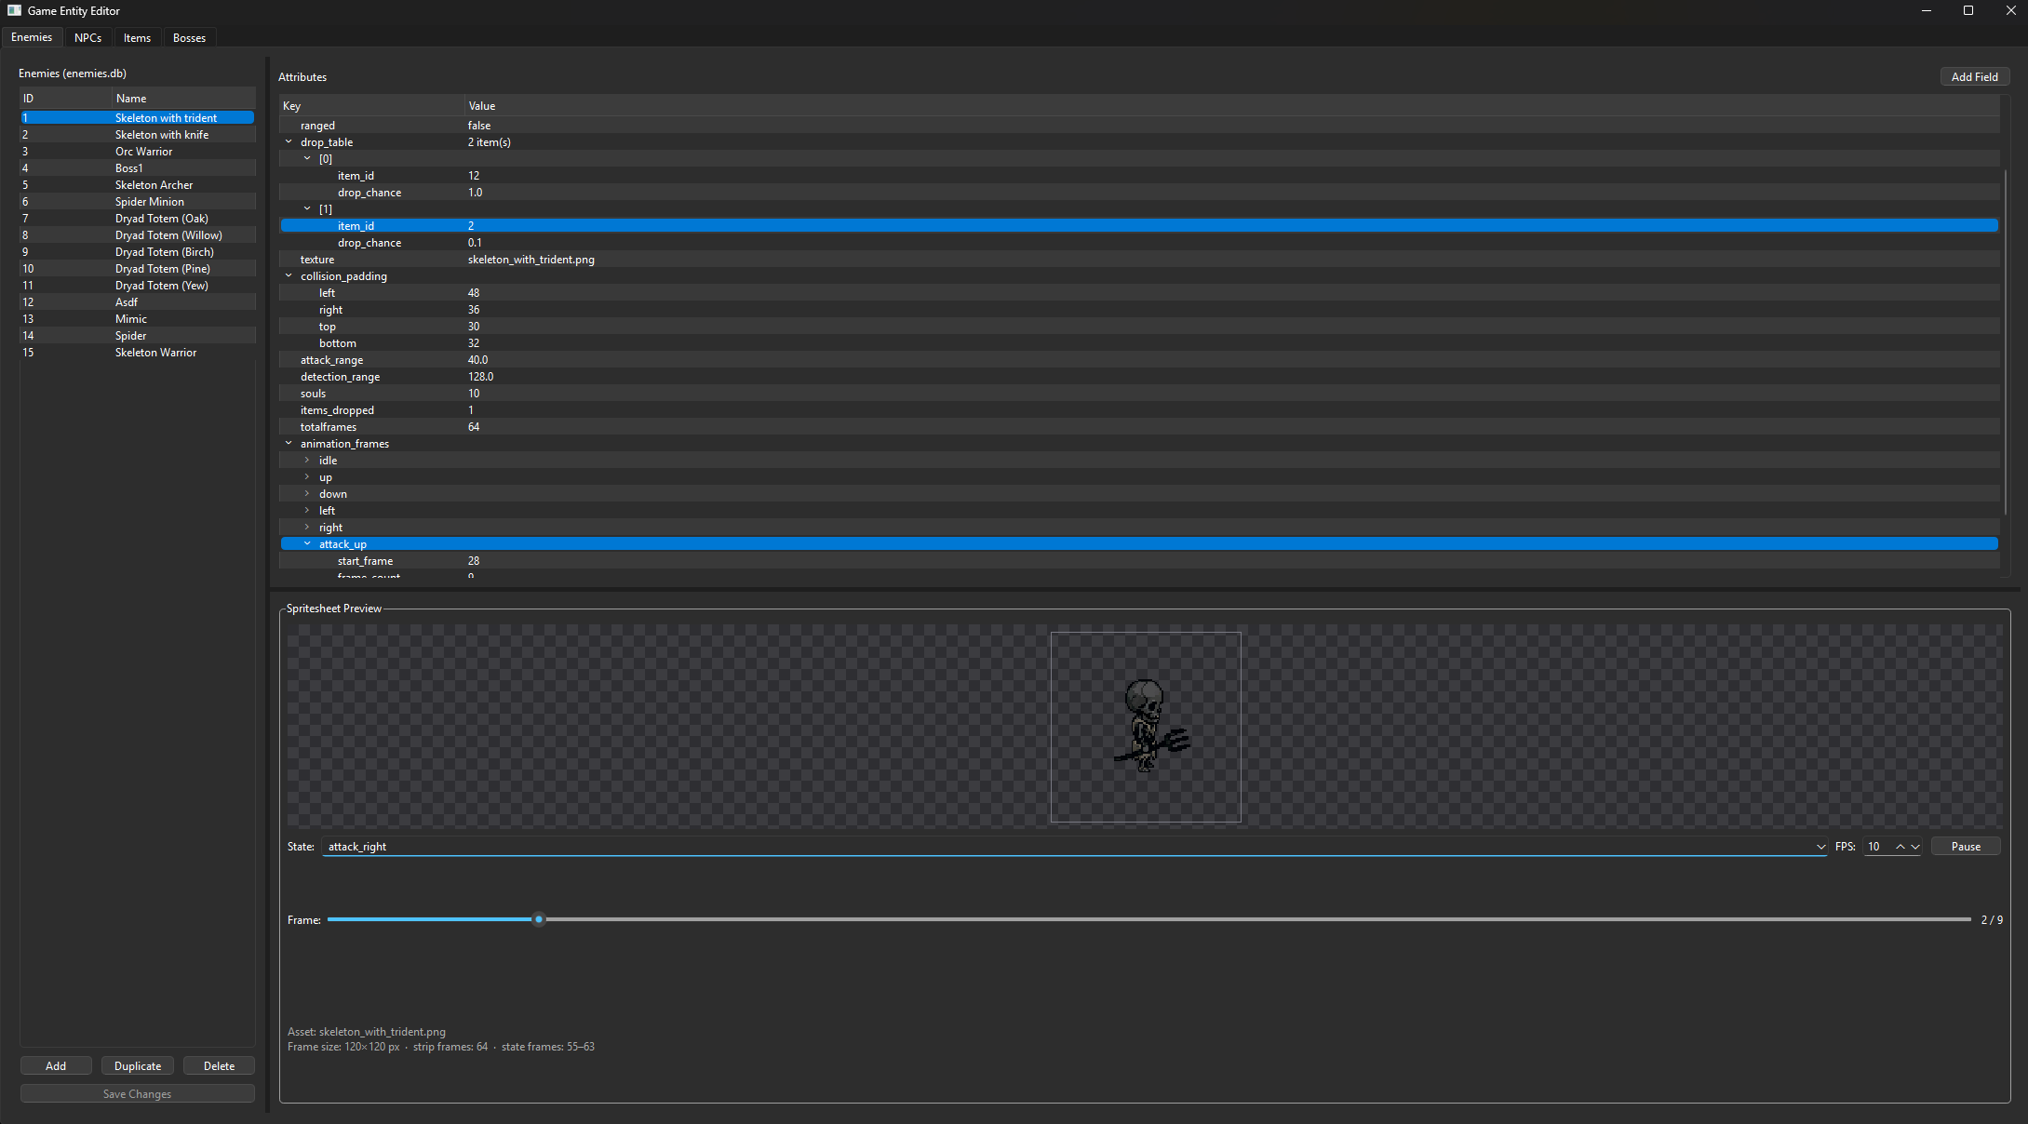
Task: Increase FPS with the up arrow
Action: [1900, 846]
